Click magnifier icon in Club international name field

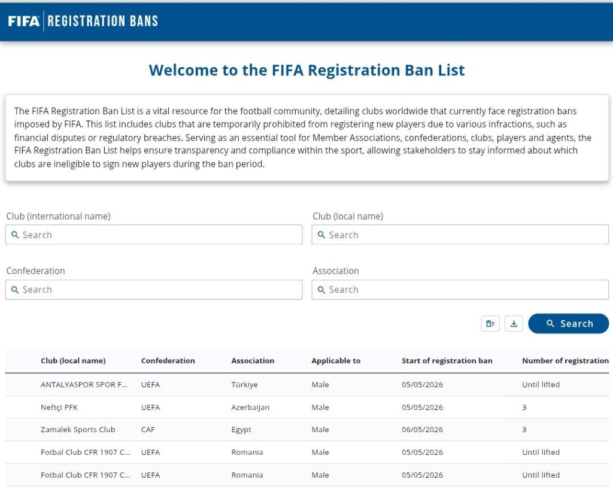coord(15,235)
